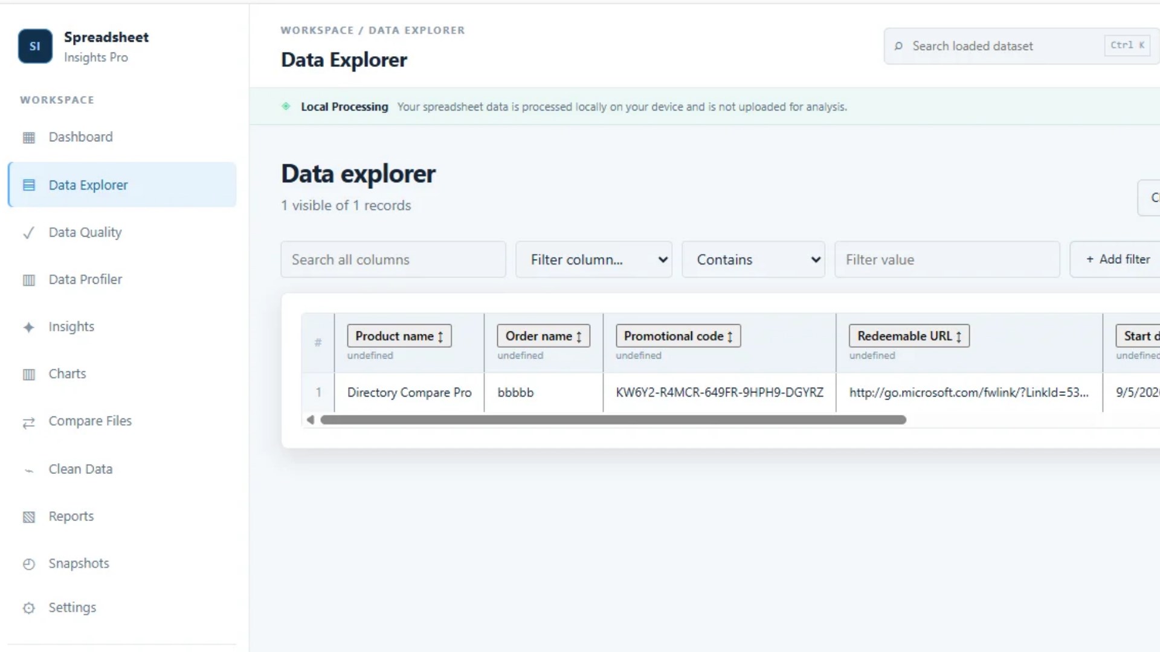Screen dimensions: 1160x652
Task: Navigate to Insights
Action: click(122, 327)
